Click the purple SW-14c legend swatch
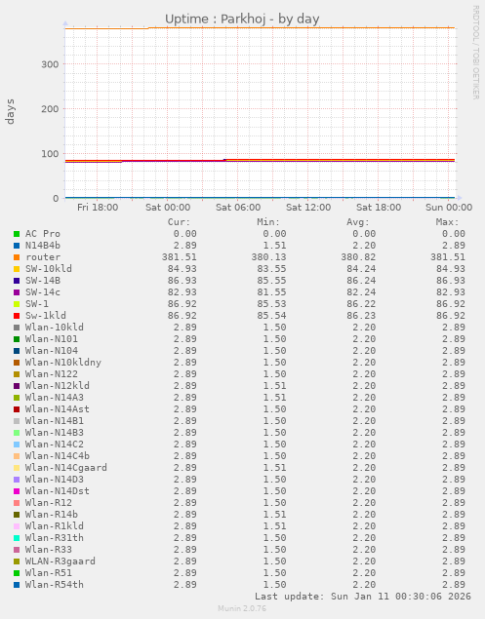The height and width of the screenshot is (619, 485). [17, 292]
